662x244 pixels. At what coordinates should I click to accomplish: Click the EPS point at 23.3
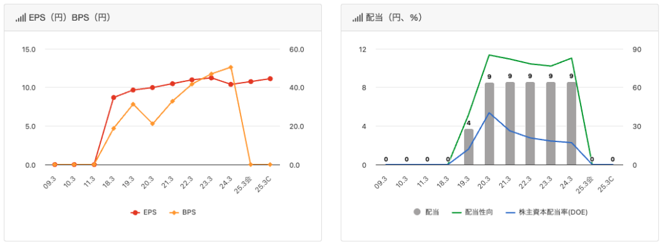click(x=211, y=78)
